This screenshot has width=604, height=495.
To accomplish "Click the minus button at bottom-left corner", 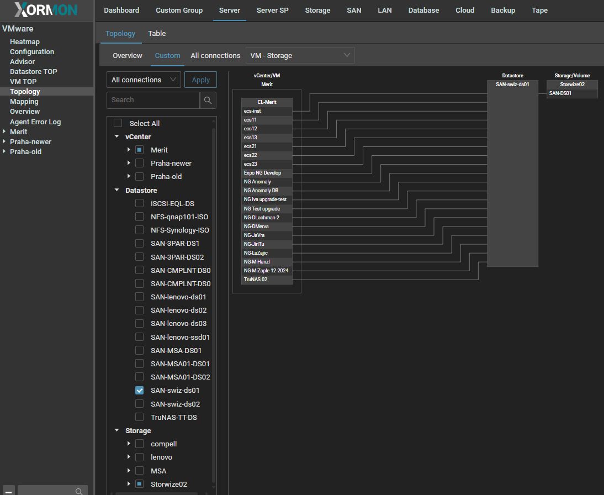I will click(9, 491).
